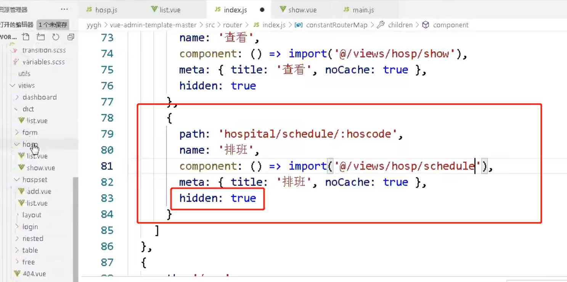Click the children wrench icon in the breadcrumb
Viewport: 567px width, 282px height.
(380, 25)
